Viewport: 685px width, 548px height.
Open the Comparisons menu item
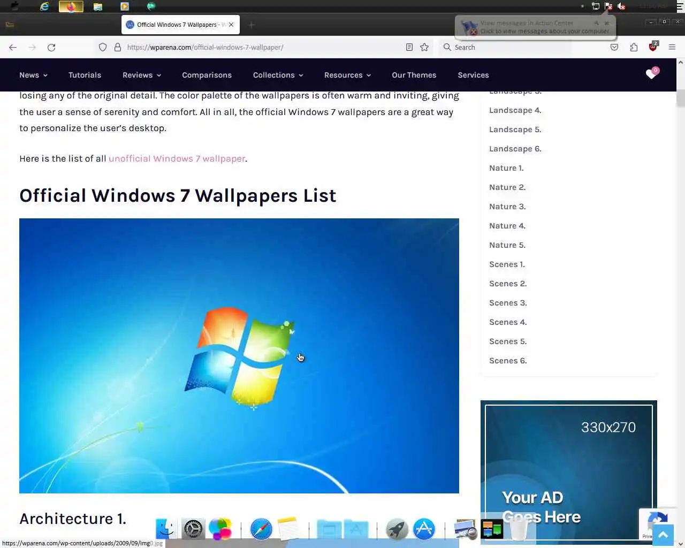(x=207, y=75)
